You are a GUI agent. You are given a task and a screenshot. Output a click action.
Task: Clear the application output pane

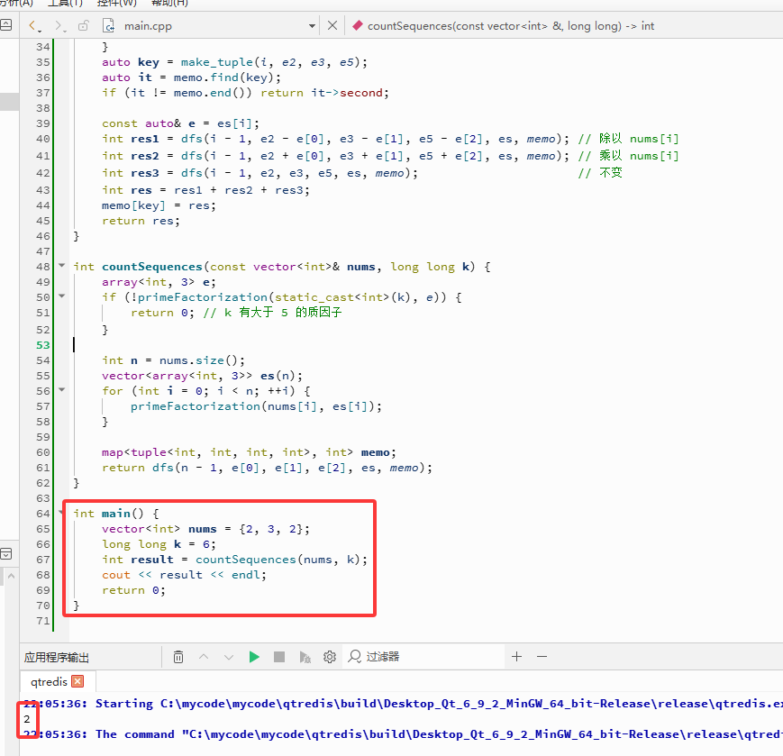[178, 657]
